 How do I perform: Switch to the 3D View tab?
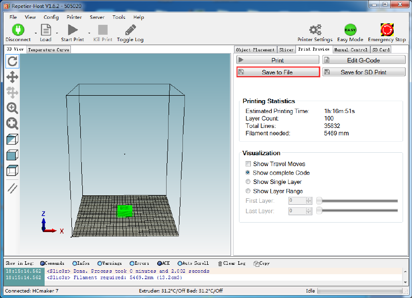pos(15,49)
